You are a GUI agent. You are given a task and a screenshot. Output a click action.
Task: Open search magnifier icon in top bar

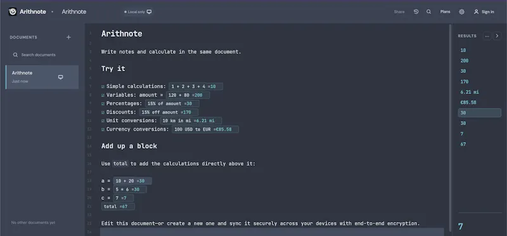click(x=429, y=11)
